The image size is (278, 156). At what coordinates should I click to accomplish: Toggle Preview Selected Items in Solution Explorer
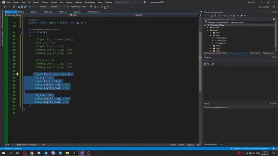pos(245,16)
